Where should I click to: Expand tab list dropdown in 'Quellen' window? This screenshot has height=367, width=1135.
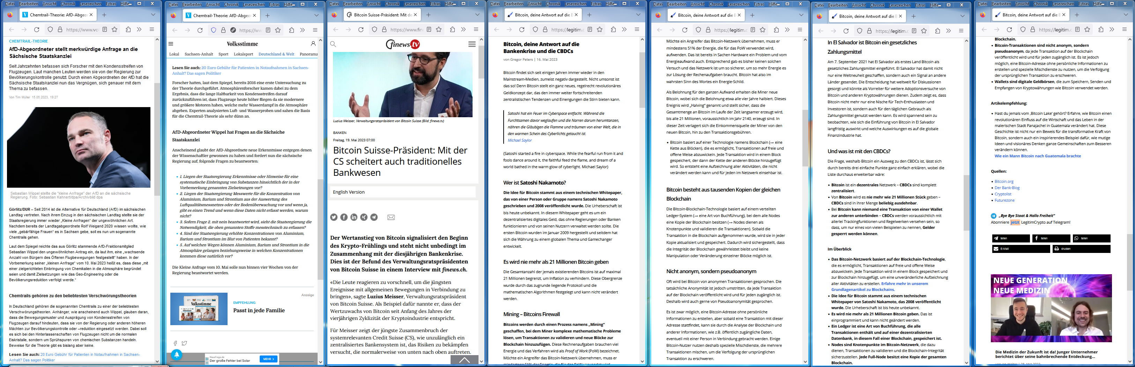[1125, 15]
